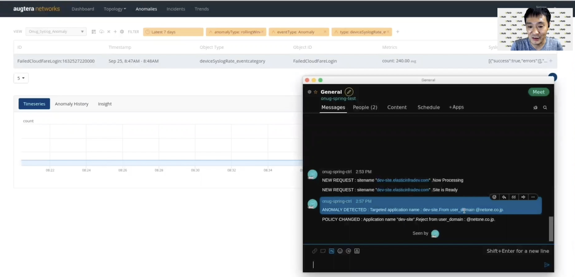Change rows per page dropdown showing 5
The height and width of the screenshot is (277, 575).
click(x=21, y=78)
